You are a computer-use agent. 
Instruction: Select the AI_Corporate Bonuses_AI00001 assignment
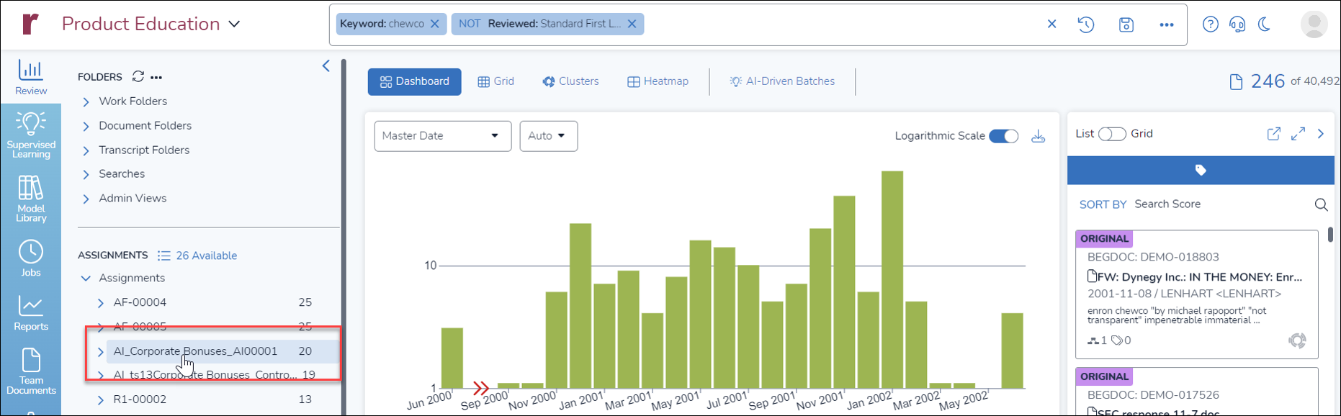[x=195, y=351]
